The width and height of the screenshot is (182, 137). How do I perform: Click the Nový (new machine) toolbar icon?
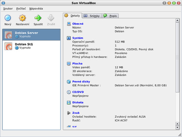coord(8,18)
